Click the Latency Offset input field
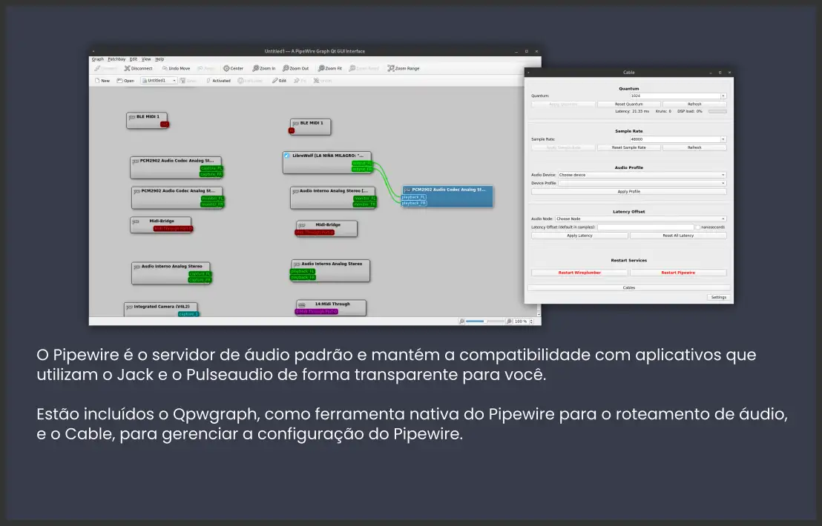 [x=645, y=227]
